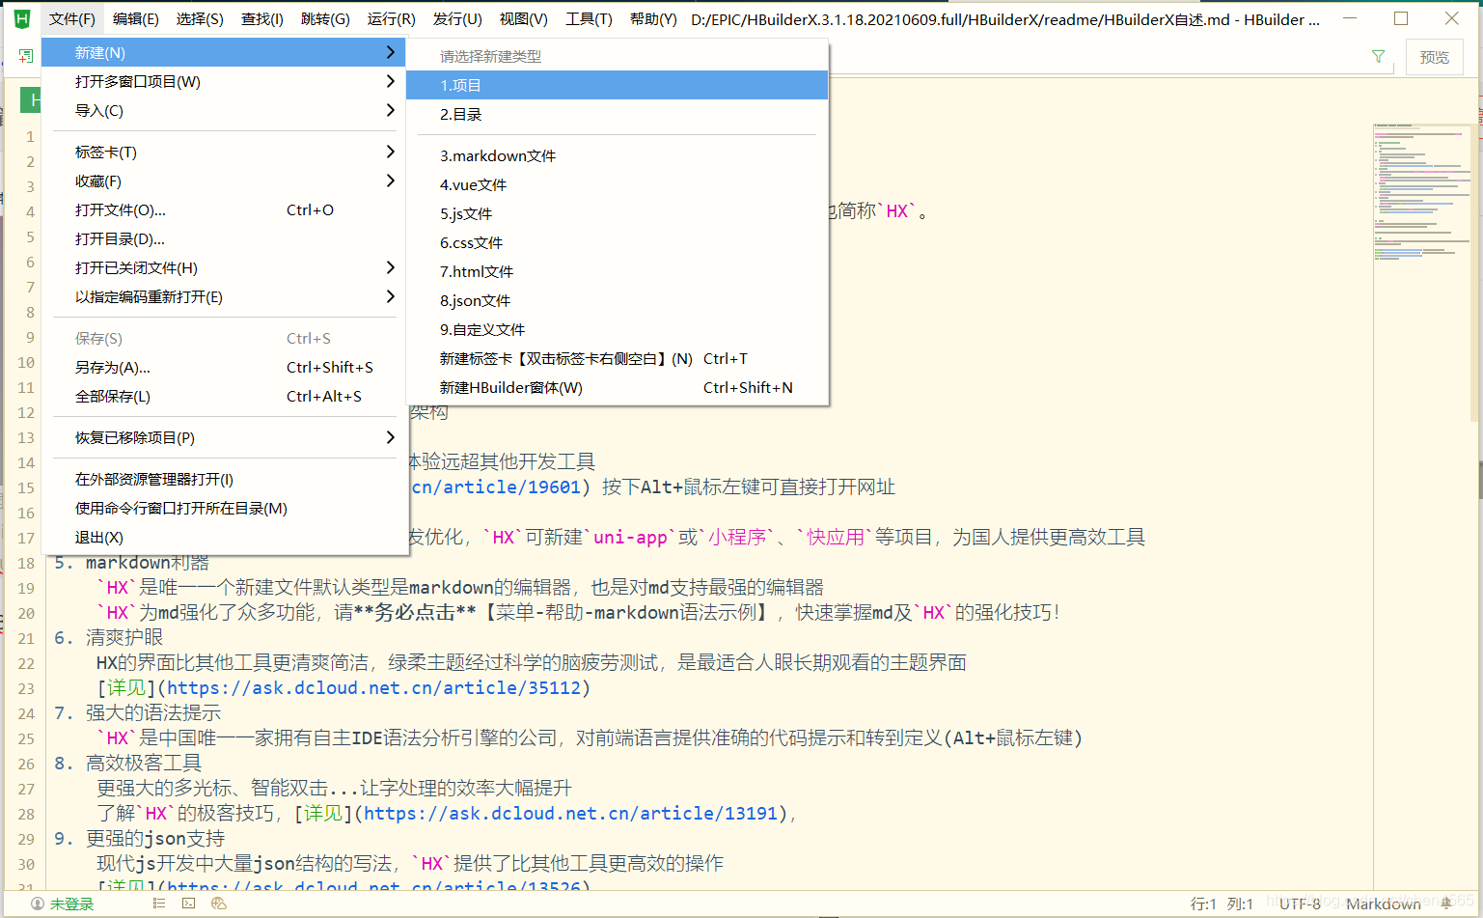The width and height of the screenshot is (1483, 918).
Task: Click the filter funnel icon
Action: tap(1378, 57)
